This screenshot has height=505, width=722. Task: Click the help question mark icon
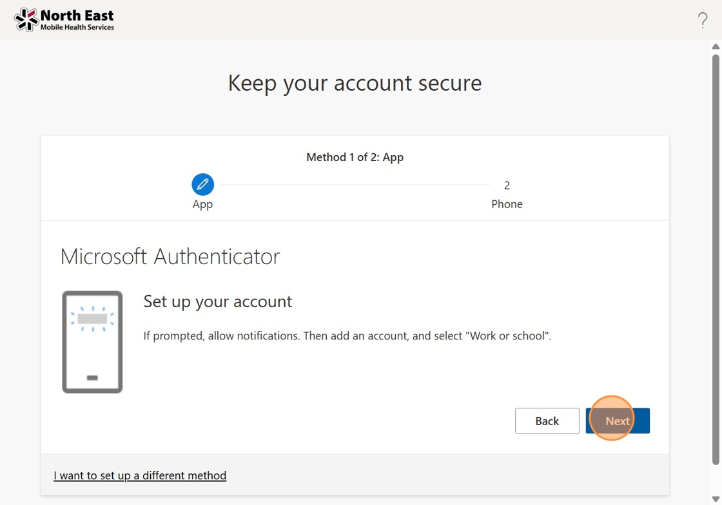[x=703, y=20]
